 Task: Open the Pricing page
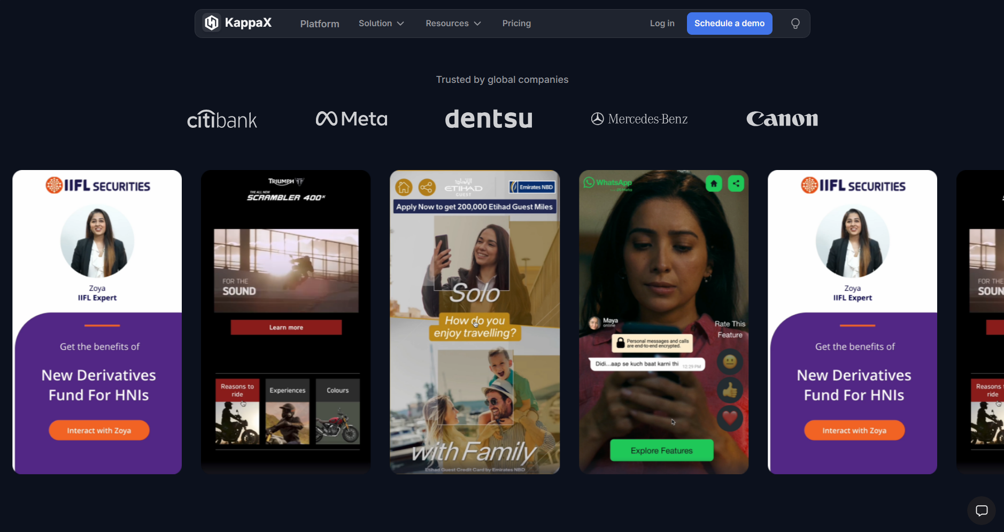click(x=516, y=24)
